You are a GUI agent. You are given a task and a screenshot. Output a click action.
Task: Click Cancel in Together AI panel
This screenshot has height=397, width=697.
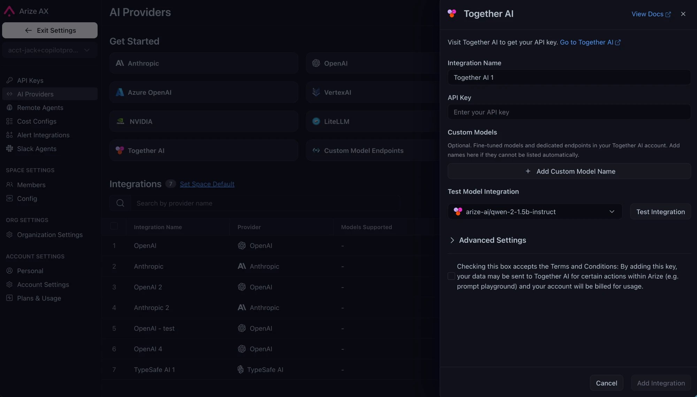(x=606, y=383)
